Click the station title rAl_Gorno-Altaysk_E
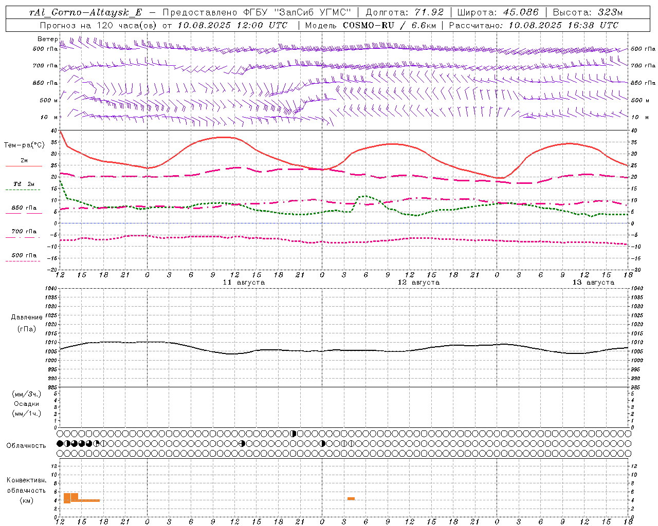This screenshot has width=658, height=526. 85,12
